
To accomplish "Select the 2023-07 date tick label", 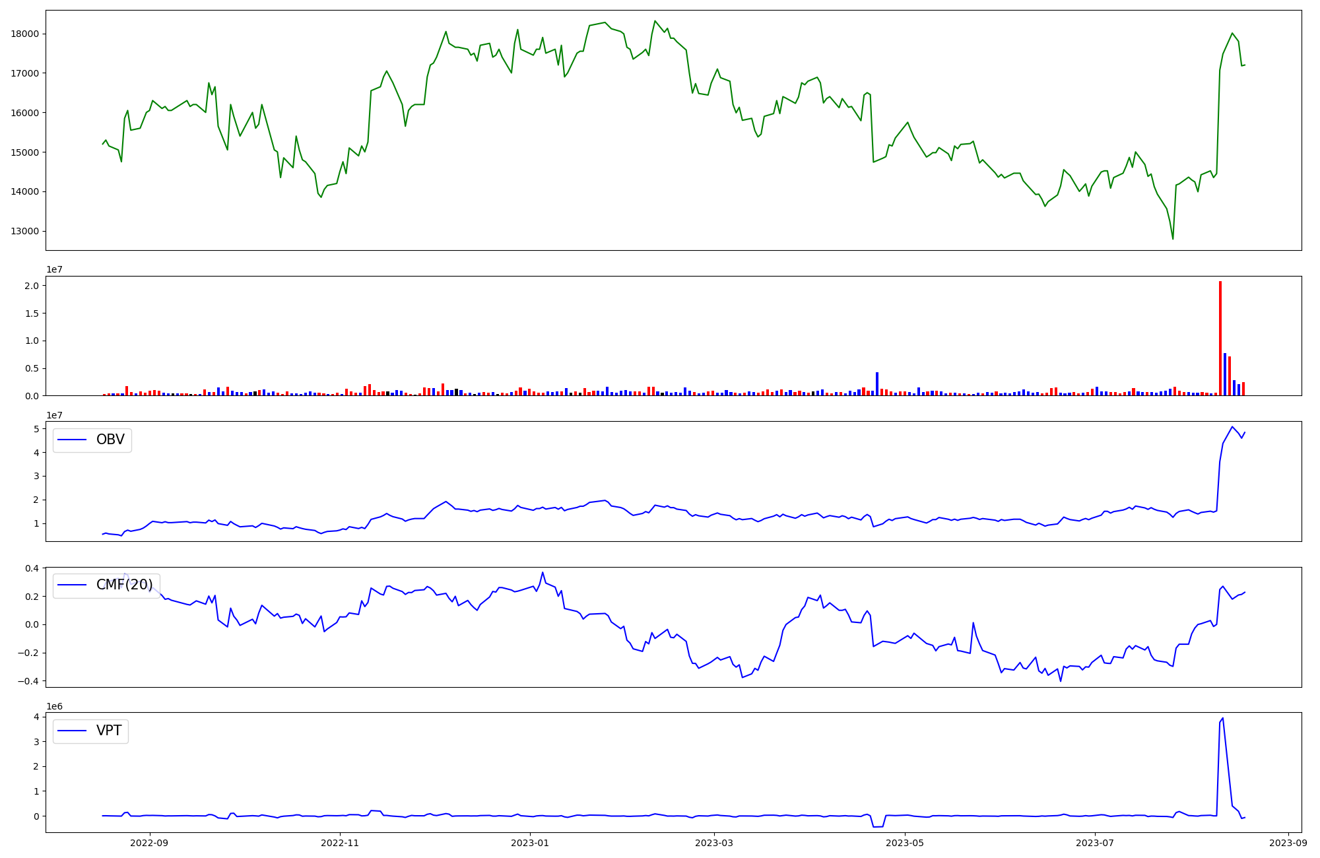I will [x=1095, y=842].
